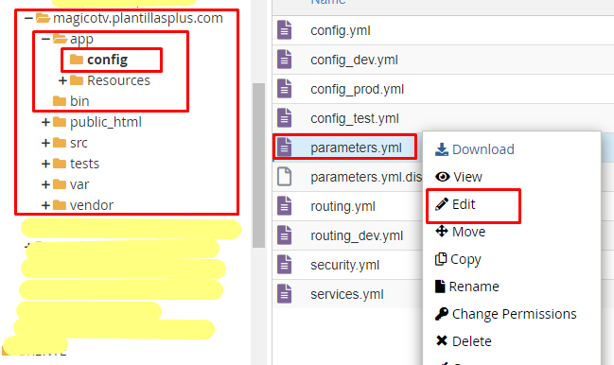Click the open app folder icon

click(x=60, y=39)
